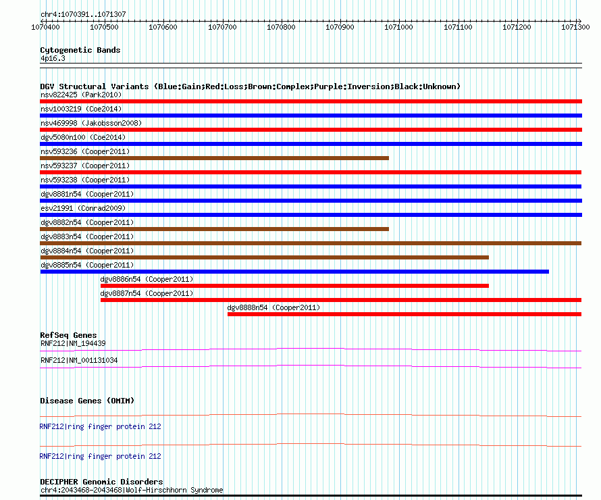Select the nsv1003219 (Coe2014) label
The image size is (601, 500).
81,109
